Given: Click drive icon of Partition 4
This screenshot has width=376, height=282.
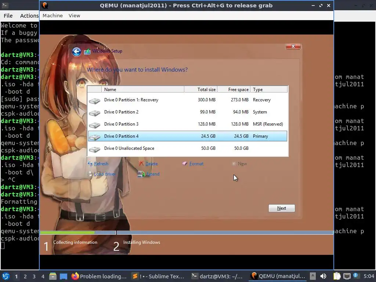Looking at the screenshot, I should point(94,137).
